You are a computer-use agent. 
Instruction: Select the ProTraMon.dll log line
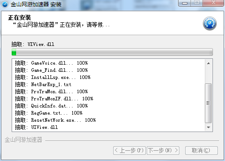point(51,91)
